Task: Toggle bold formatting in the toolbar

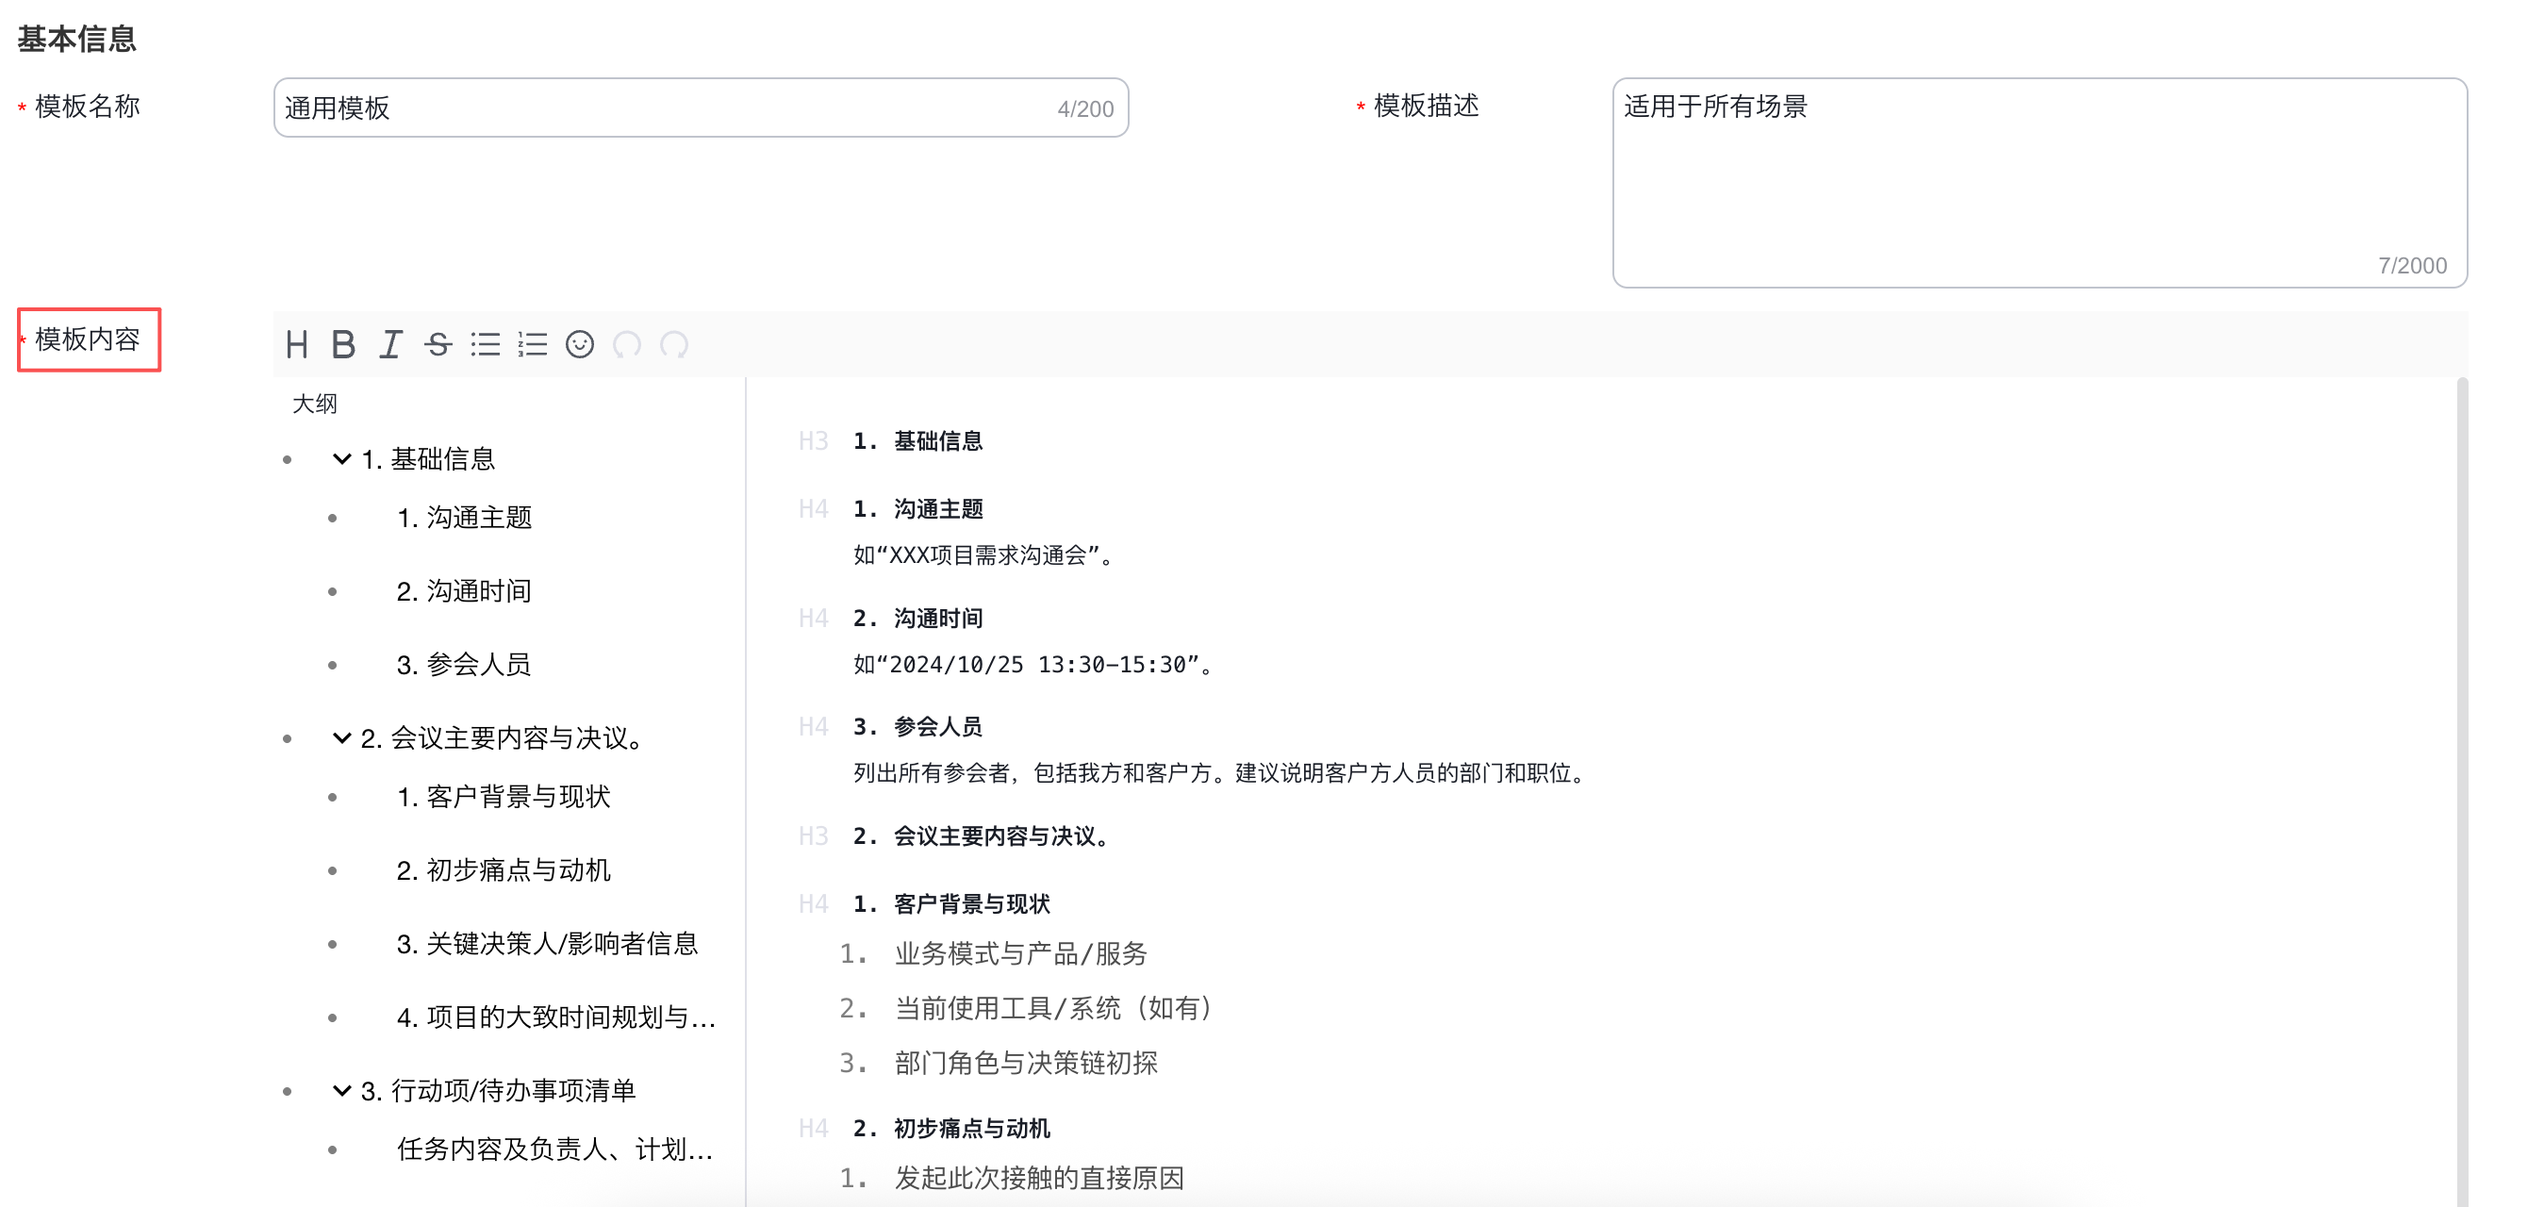Action: [x=342, y=345]
